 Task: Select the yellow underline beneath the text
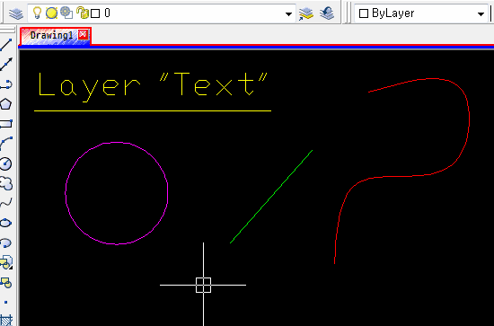tap(153, 110)
